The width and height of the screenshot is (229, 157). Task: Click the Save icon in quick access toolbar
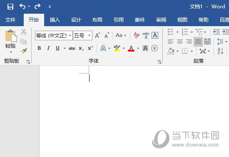(x=10, y=7)
